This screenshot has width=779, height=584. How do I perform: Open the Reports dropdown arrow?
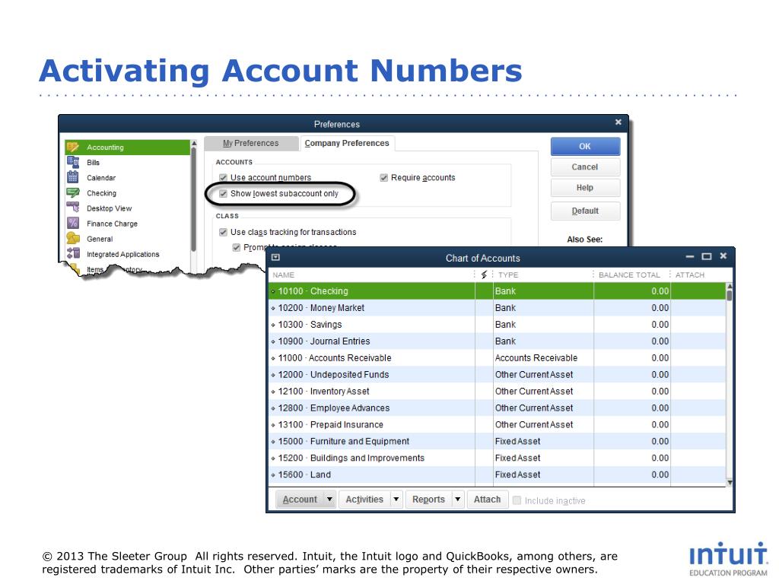click(457, 499)
